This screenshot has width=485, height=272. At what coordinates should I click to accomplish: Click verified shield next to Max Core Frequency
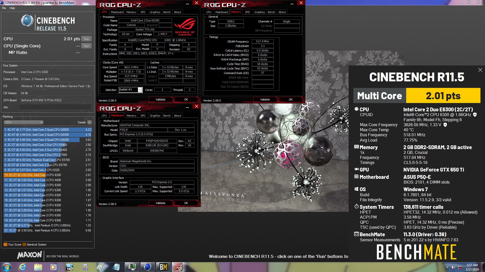point(445,125)
